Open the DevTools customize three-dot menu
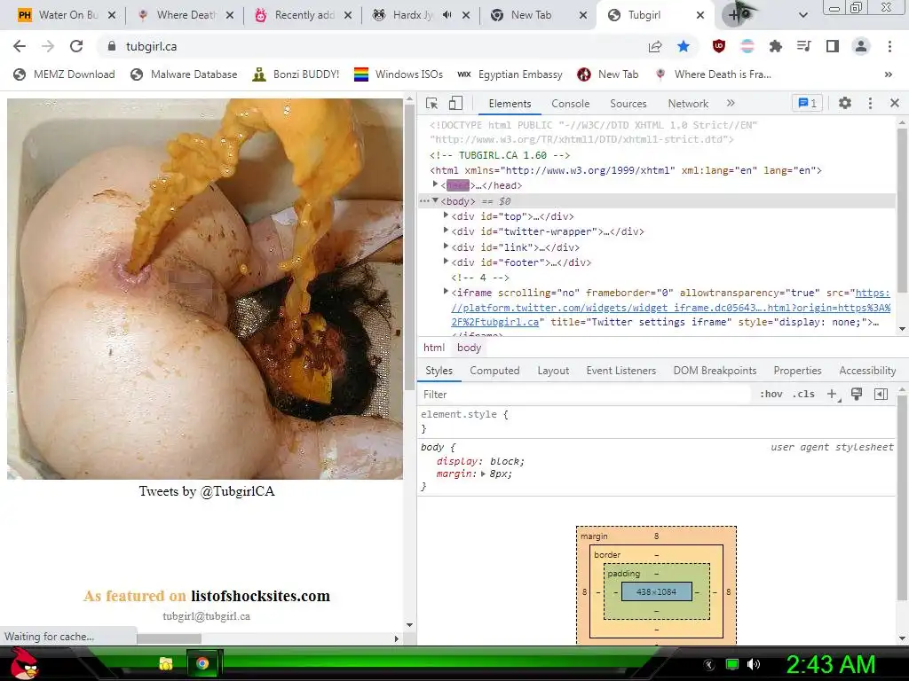The image size is (909, 681). click(870, 103)
